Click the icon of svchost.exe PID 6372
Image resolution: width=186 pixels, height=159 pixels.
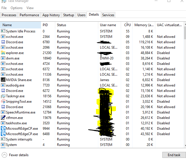click(x=3, y=69)
